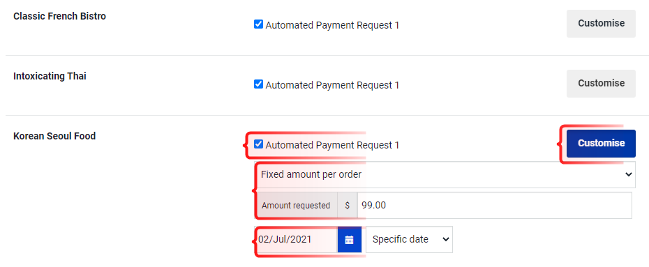Click the chevron arrow of Fixed amount dropdown
The width and height of the screenshot is (649, 267).
pos(628,175)
